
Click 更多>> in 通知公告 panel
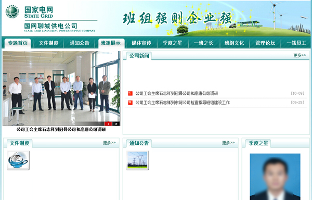click(x=228, y=143)
